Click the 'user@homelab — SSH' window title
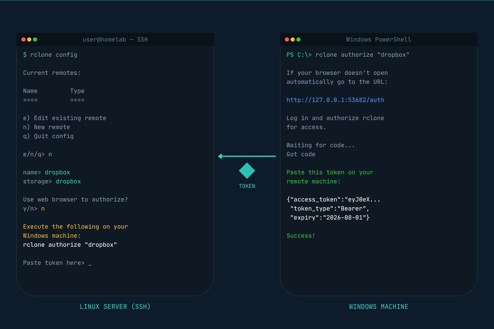Screen dimensions: 494x329 [x=115, y=39]
